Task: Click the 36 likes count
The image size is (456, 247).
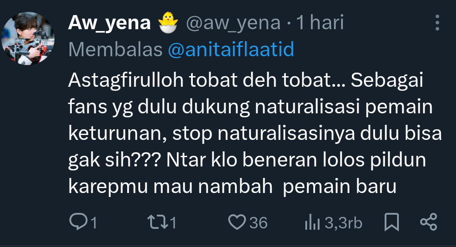Action: click(x=258, y=223)
